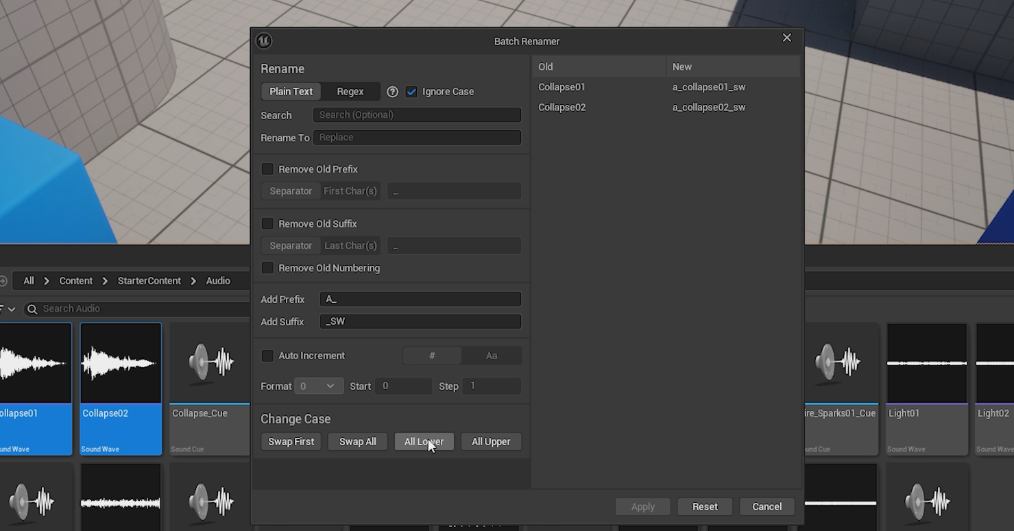
Task: Open the filter dropdown beside Search Audio
Action: click(x=8, y=309)
